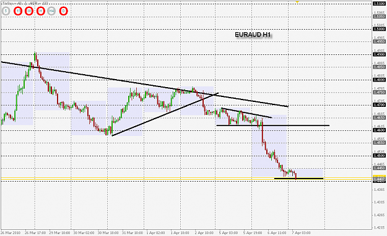Select the short descending line above 5 Apr candles

tap(247, 113)
